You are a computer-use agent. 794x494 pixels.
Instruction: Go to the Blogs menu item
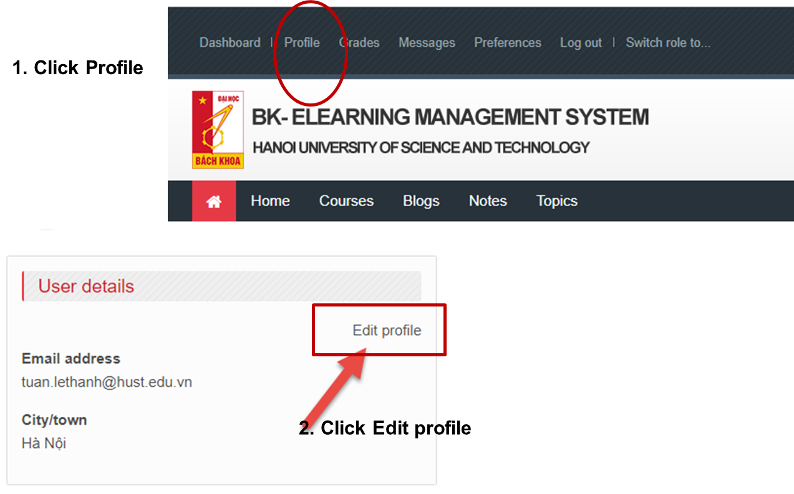(x=421, y=201)
